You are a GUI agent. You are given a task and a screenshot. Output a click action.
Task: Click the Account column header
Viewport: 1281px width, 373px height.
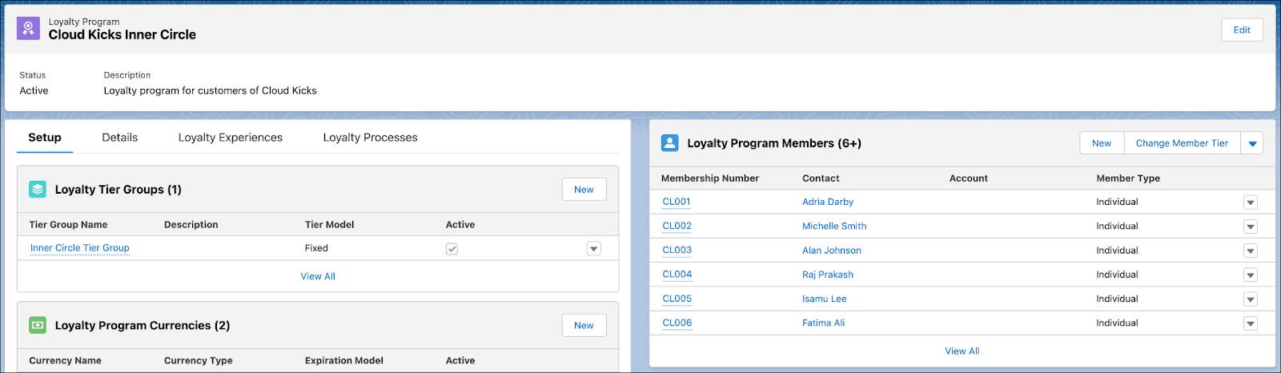tap(969, 178)
